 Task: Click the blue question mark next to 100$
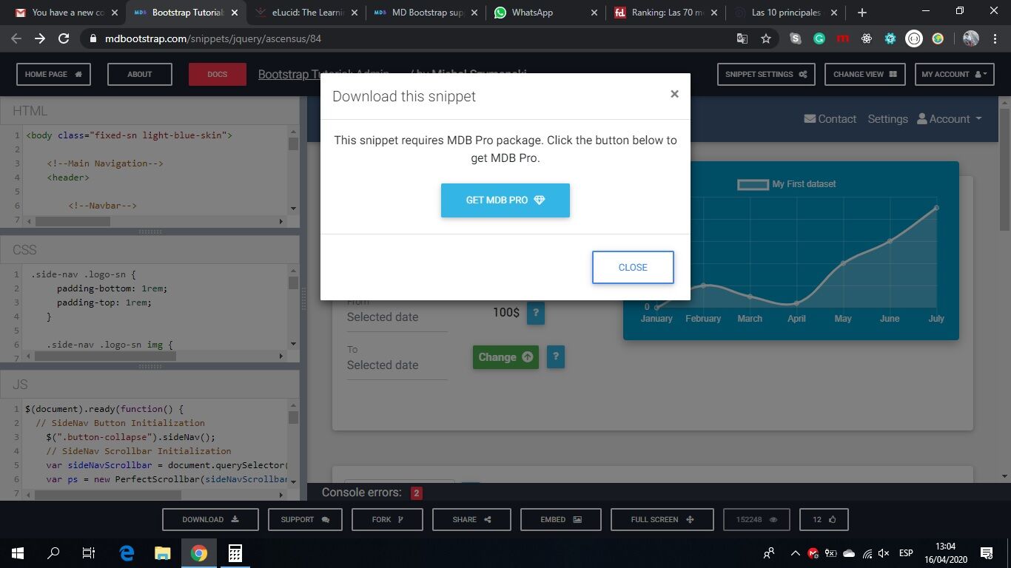(536, 313)
